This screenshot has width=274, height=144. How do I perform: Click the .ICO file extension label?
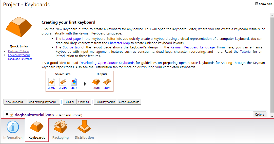click(74, 88)
